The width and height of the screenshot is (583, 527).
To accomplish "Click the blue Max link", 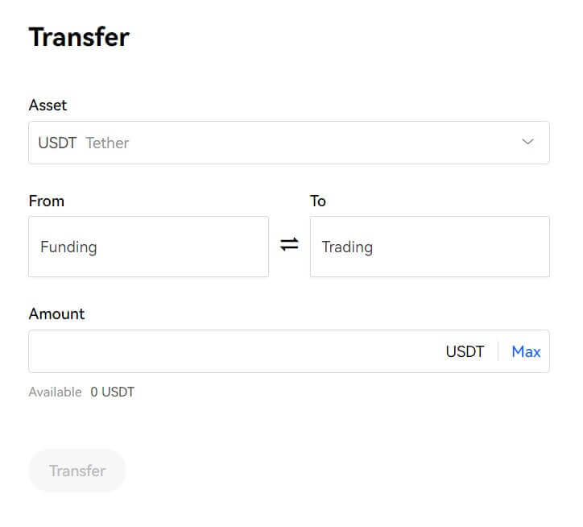I will 526,351.
